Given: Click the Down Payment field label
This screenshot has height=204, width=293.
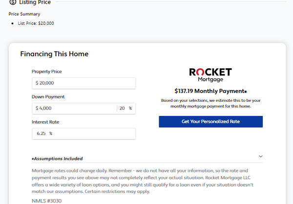Looking at the screenshot, I should (x=48, y=97).
